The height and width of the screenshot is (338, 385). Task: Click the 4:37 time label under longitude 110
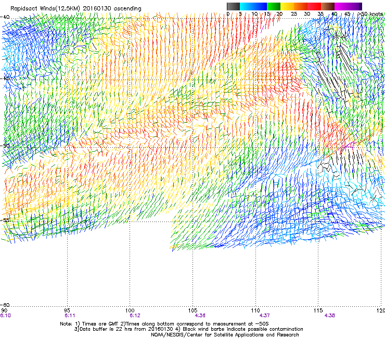(x=264, y=316)
